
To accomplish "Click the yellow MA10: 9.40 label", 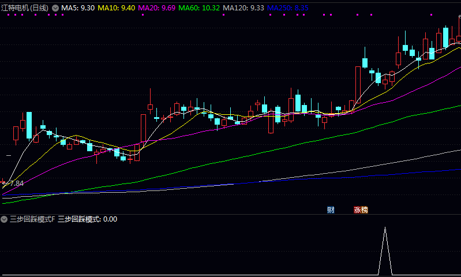I will pyautogui.click(x=117, y=8).
